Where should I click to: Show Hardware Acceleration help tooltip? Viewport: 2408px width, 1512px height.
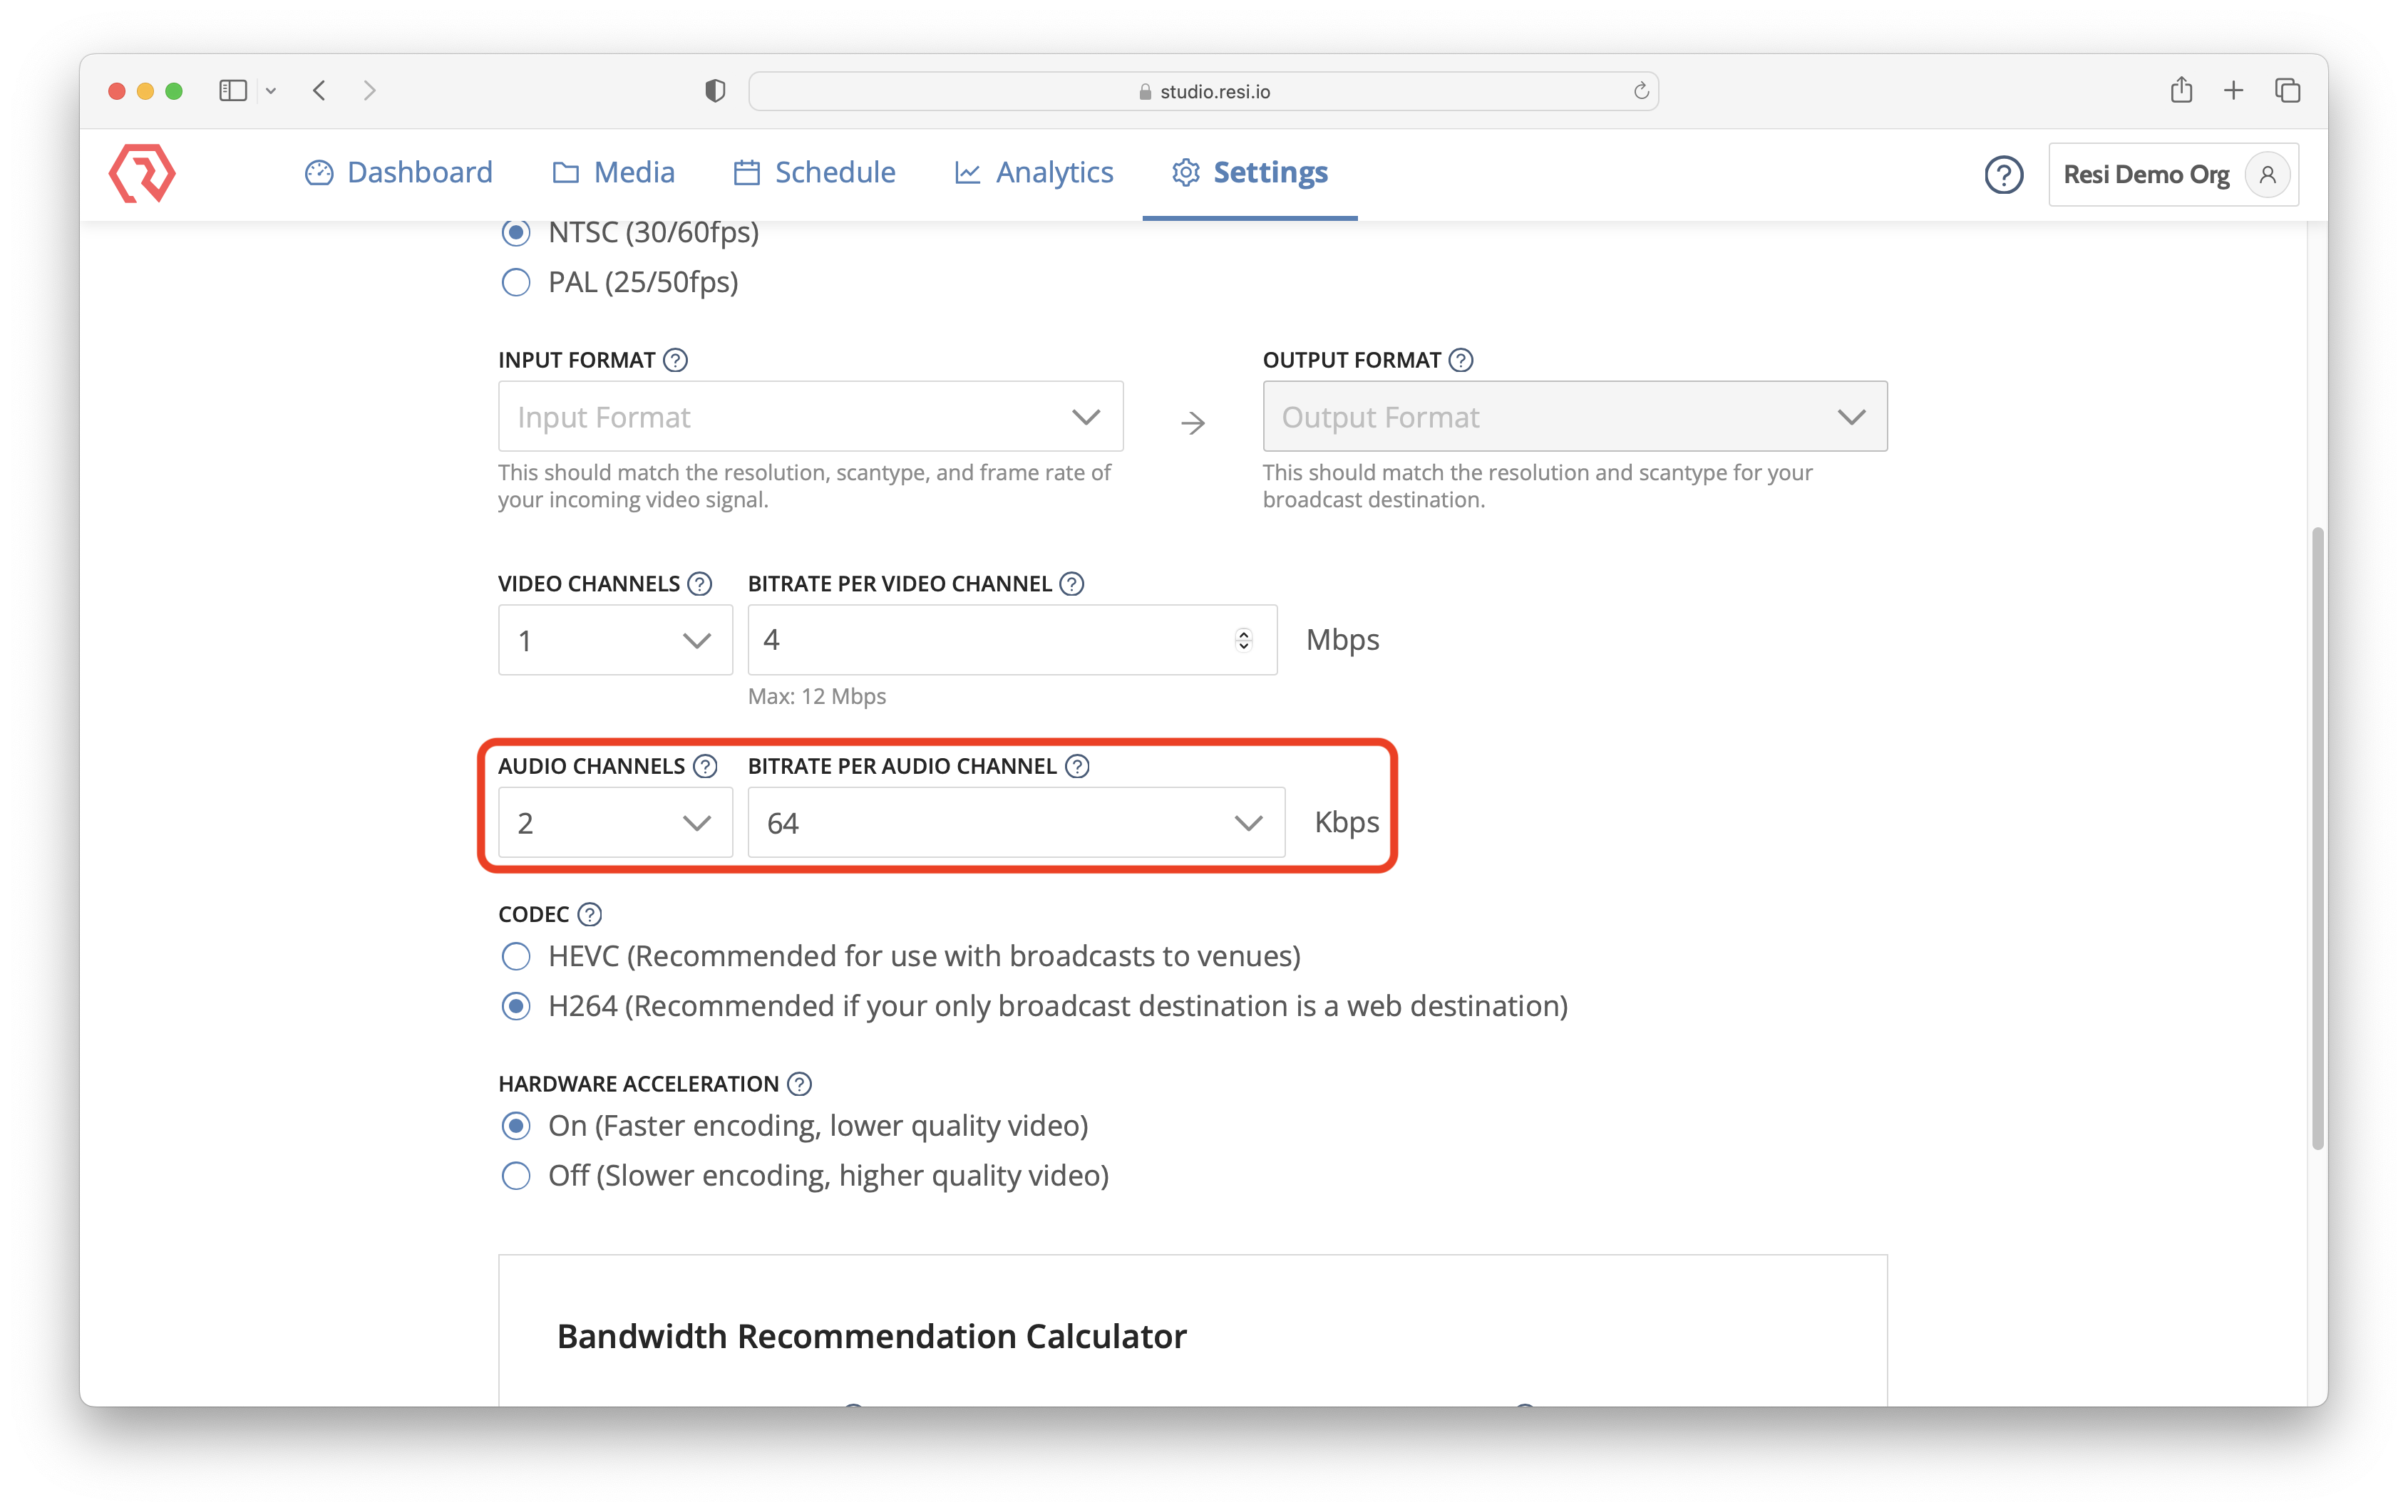[x=799, y=1084]
